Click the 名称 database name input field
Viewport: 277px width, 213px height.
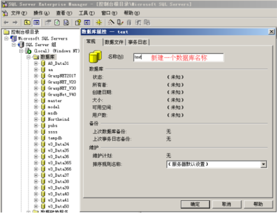(x=179, y=58)
